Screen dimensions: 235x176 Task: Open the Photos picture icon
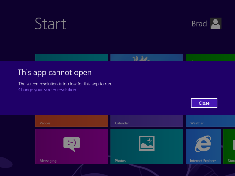147,144
